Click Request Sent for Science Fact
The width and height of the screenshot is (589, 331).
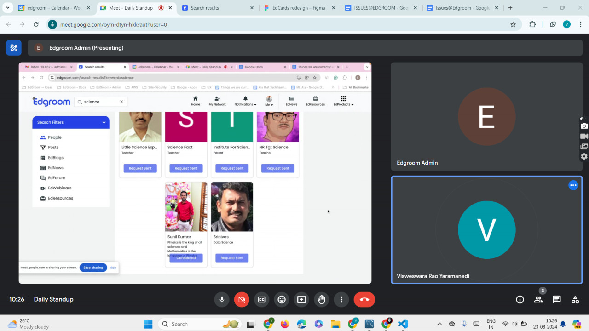pyautogui.click(x=186, y=168)
